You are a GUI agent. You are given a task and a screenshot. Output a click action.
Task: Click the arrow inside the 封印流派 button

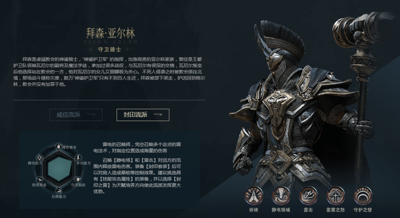tap(158, 115)
